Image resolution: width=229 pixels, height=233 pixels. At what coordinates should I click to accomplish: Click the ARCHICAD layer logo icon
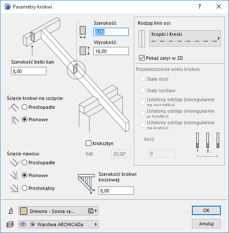32,224
